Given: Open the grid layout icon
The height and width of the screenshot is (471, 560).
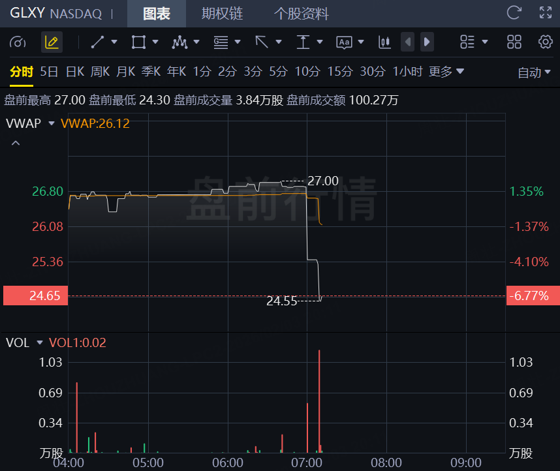Looking at the screenshot, I should (x=514, y=42).
